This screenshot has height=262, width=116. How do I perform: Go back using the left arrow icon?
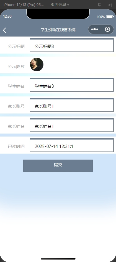coord(4,30)
